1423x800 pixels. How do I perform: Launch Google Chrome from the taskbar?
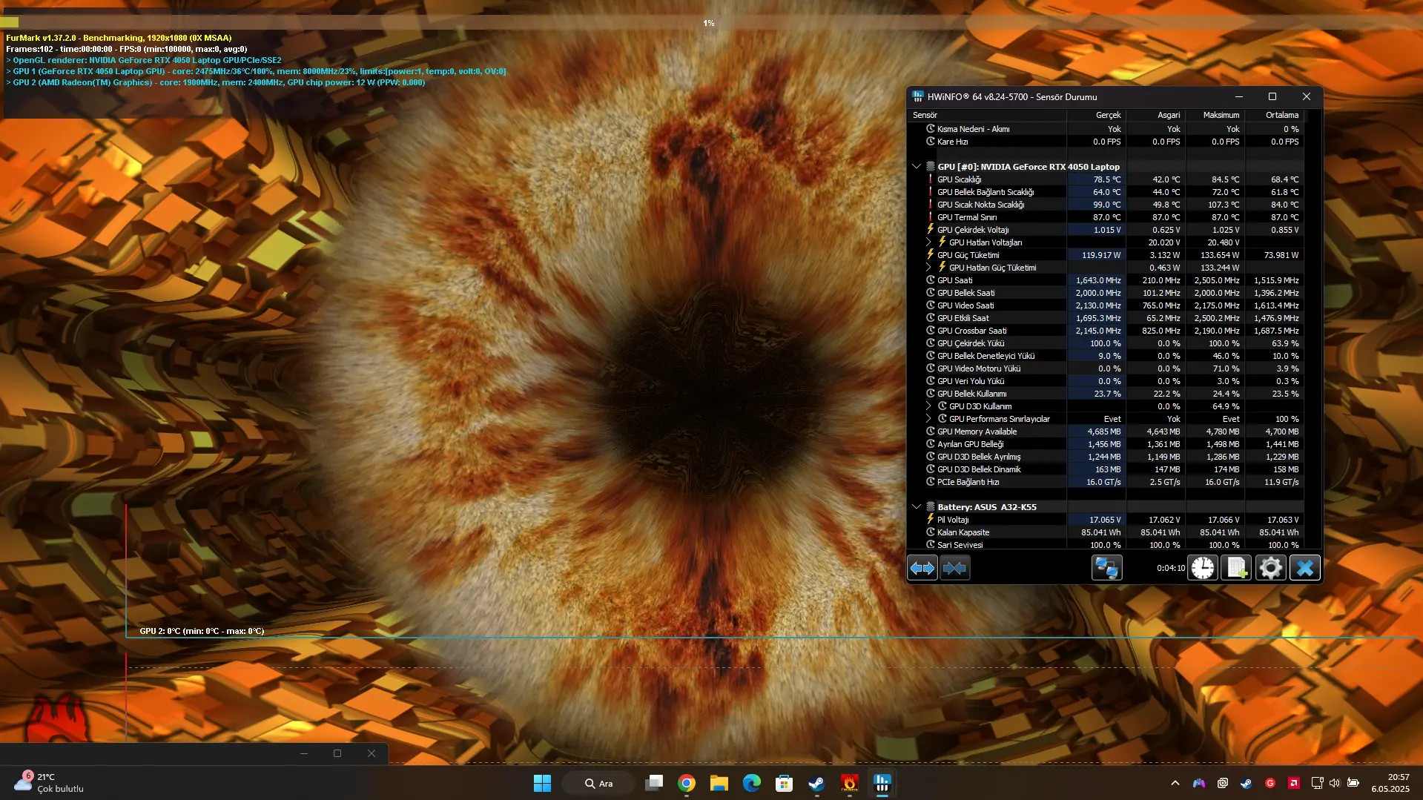[687, 783]
